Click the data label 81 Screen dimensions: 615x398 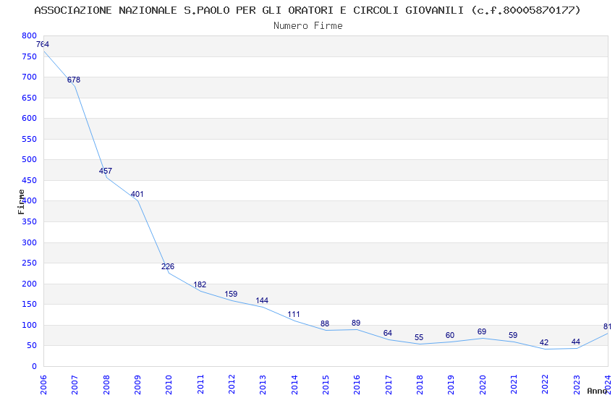607,326
